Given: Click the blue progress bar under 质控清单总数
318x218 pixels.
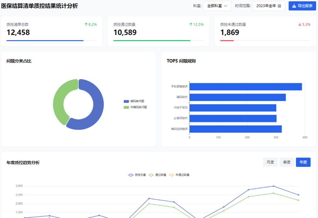Looking at the screenshot, I should (x=45, y=40).
